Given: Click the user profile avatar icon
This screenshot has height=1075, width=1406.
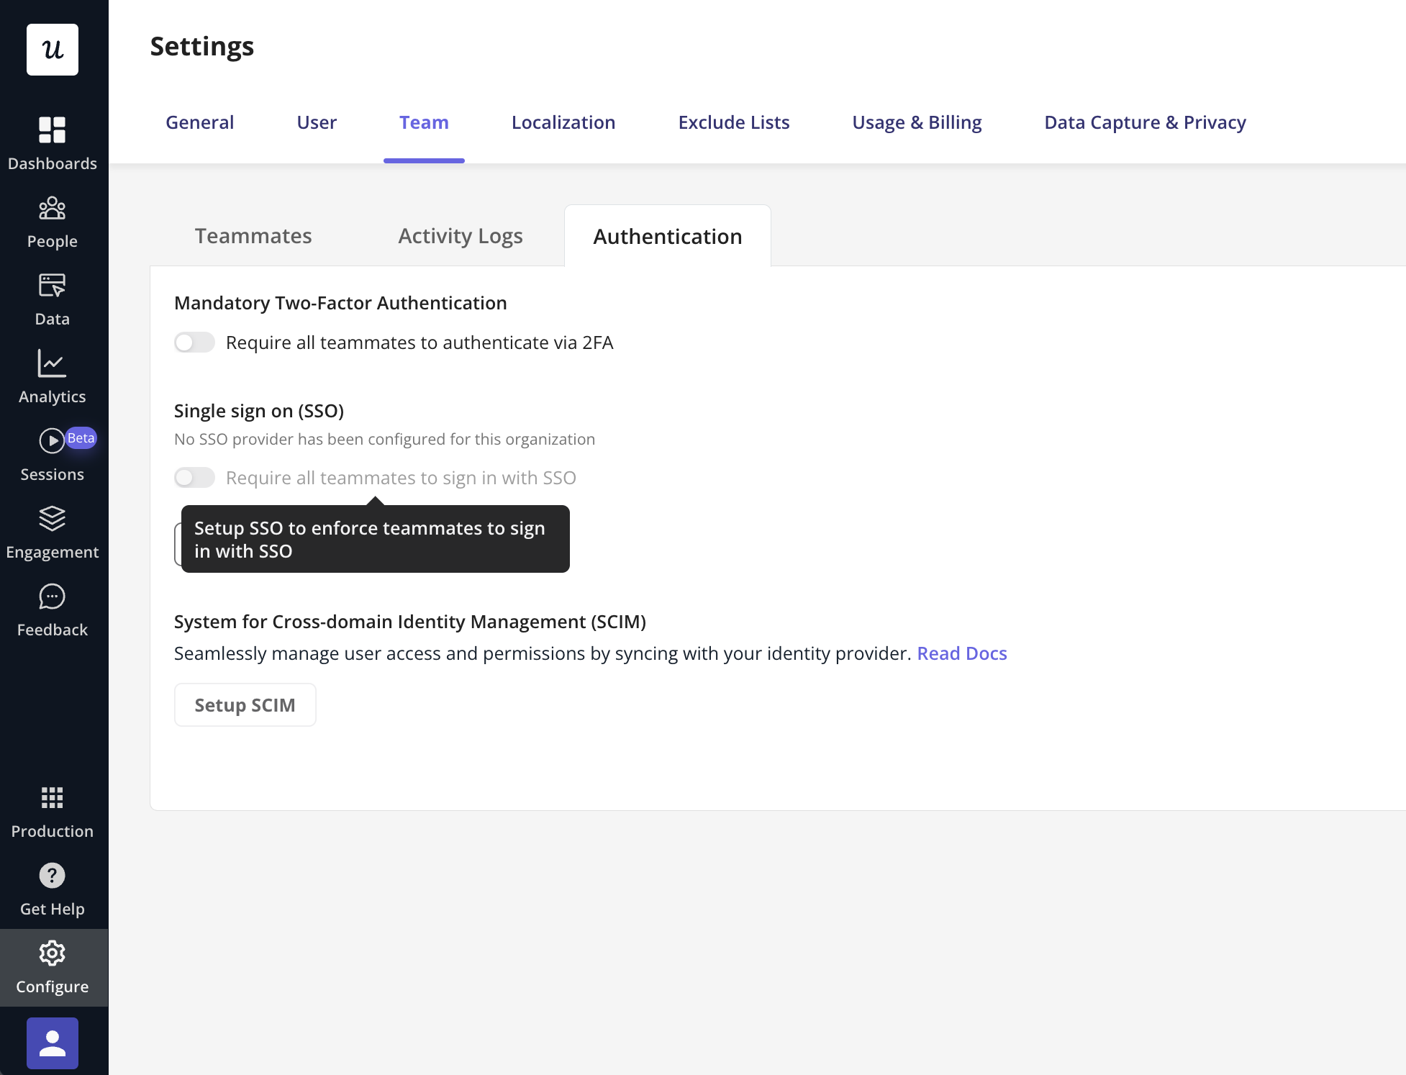Looking at the screenshot, I should (x=53, y=1043).
